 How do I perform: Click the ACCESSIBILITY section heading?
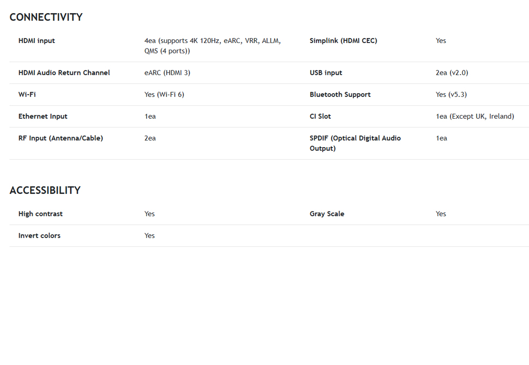pos(45,191)
